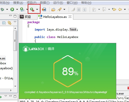129x102 pixels.
Task: Click the 'package' keyword in code
Action: click(33, 22)
